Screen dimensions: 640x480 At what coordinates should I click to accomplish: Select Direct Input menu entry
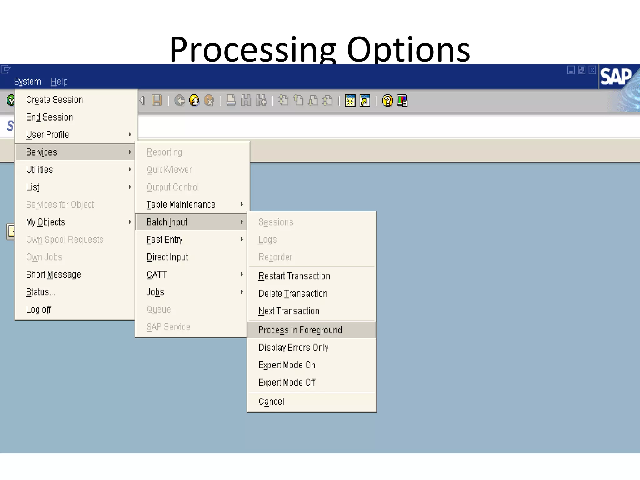point(191,257)
